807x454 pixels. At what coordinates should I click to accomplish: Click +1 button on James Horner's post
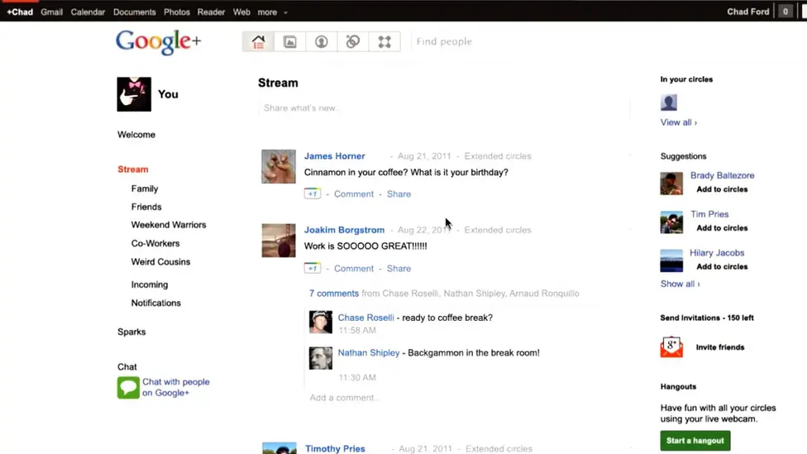[x=312, y=194]
